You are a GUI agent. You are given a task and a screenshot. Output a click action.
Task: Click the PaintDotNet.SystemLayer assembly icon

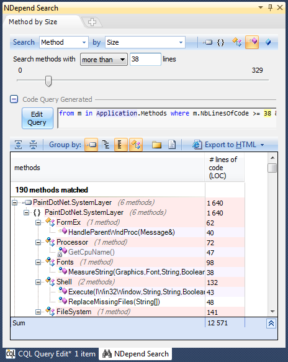point(27,202)
